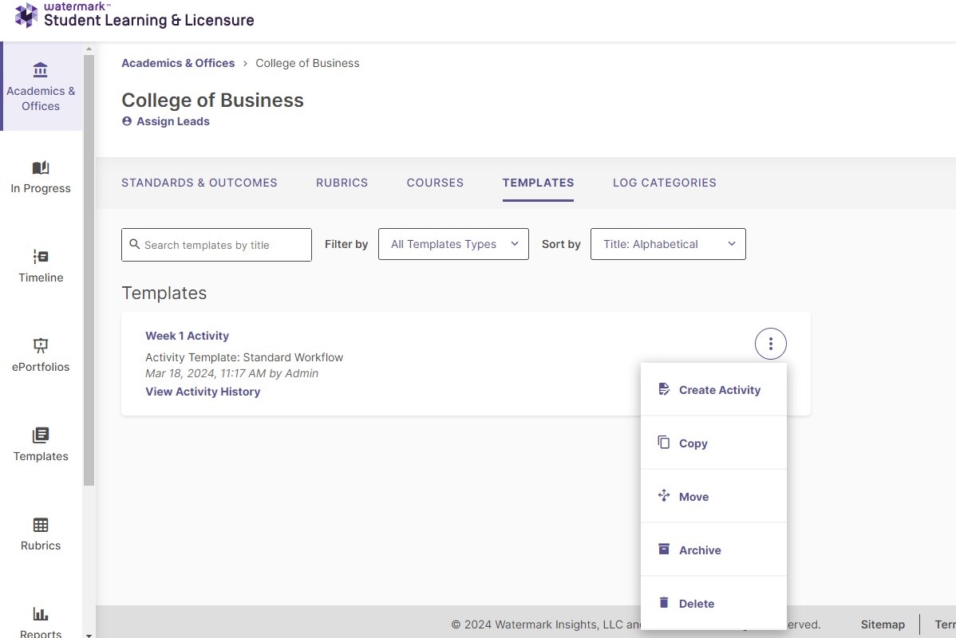Screen dimensions: 956x638
Task: Click sidebar scrollbar up arrow
Action: coord(89,48)
